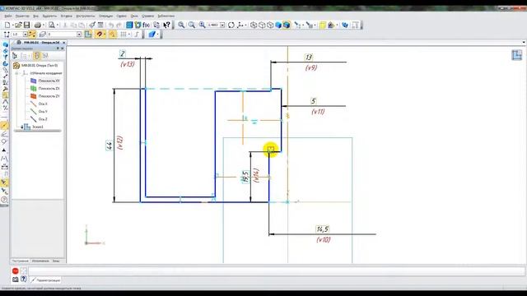Close the model tree panel
The width and height of the screenshot is (527, 296).
(x=63, y=49)
